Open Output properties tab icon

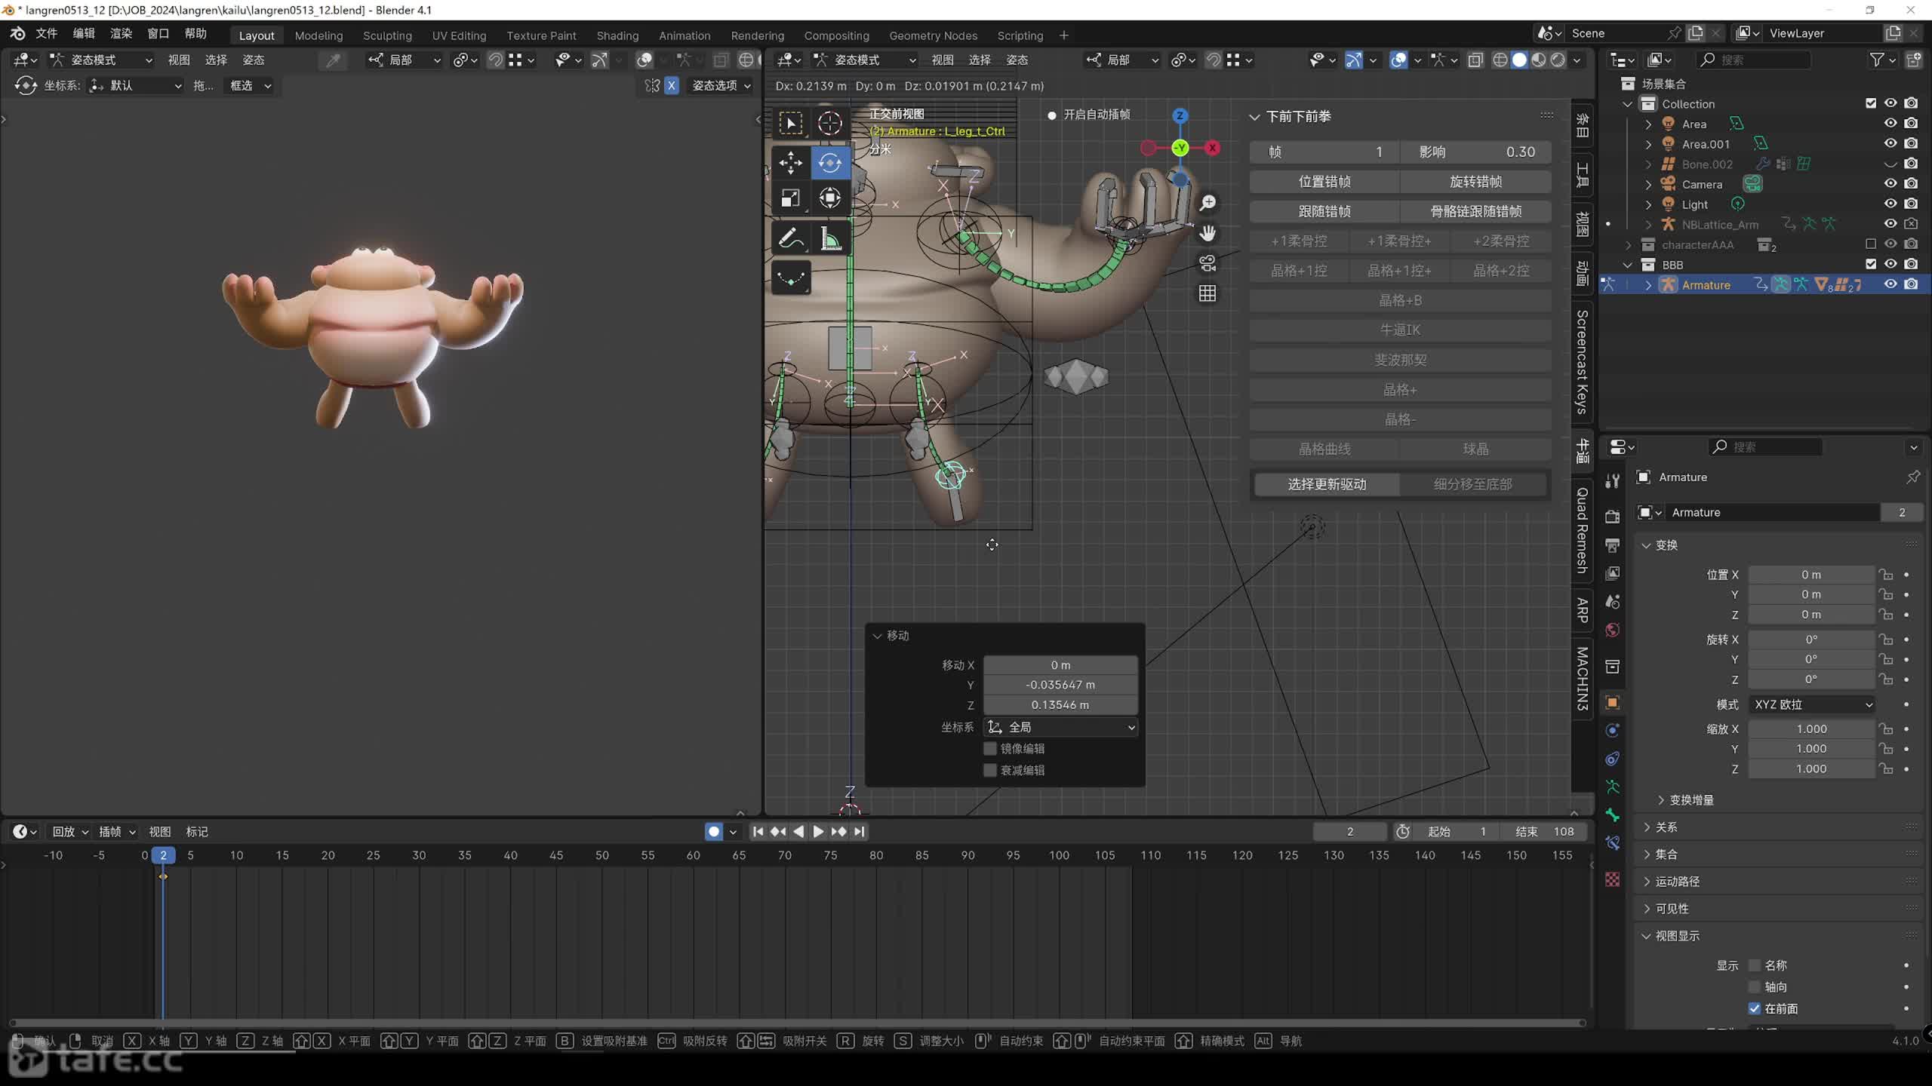[1613, 545]
